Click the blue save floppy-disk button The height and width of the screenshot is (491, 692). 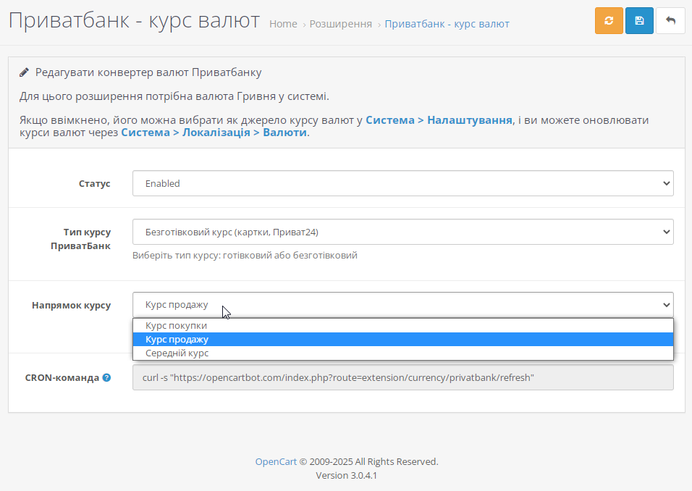(x=639, y=21)
